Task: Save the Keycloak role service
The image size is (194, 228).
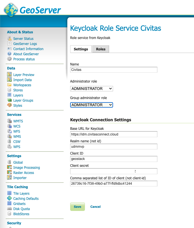Action: 78,207
